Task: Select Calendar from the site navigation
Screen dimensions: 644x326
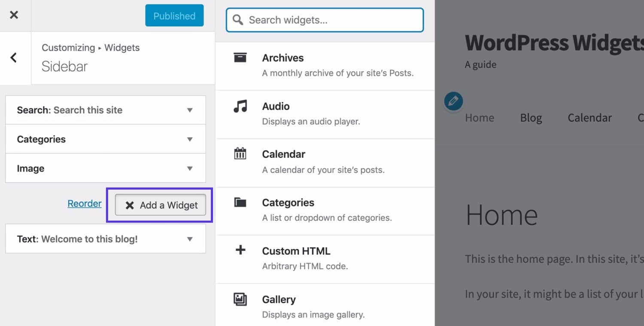Action: tap(589, 118)
